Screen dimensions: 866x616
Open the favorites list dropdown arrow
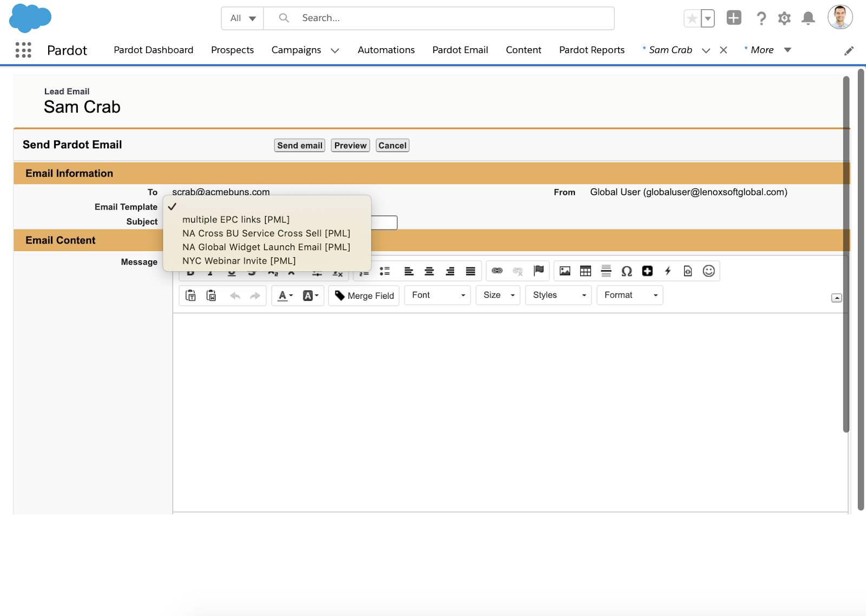707,18
